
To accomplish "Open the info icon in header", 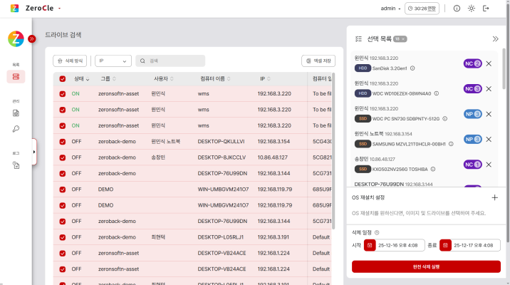I will pyautogui.click(x=457, y=9).
